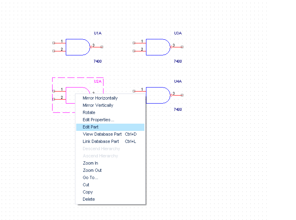The width and height of the screenshot is (296, 220).
Task: Click the U1A reference label
Action: point(97,33)
